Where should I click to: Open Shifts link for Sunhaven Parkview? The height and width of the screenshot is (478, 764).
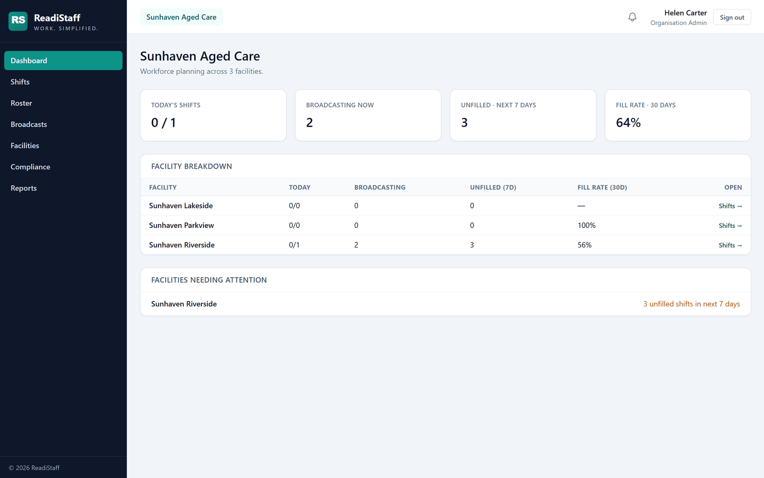[730, 225]
